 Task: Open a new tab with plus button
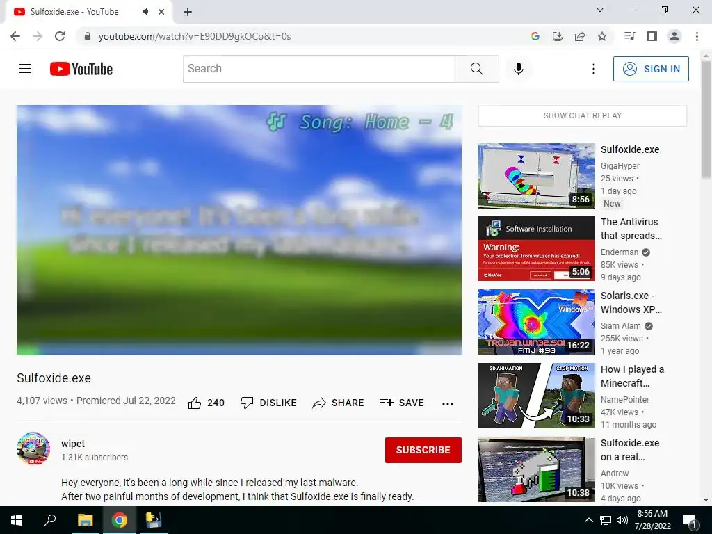pos(188,12)
